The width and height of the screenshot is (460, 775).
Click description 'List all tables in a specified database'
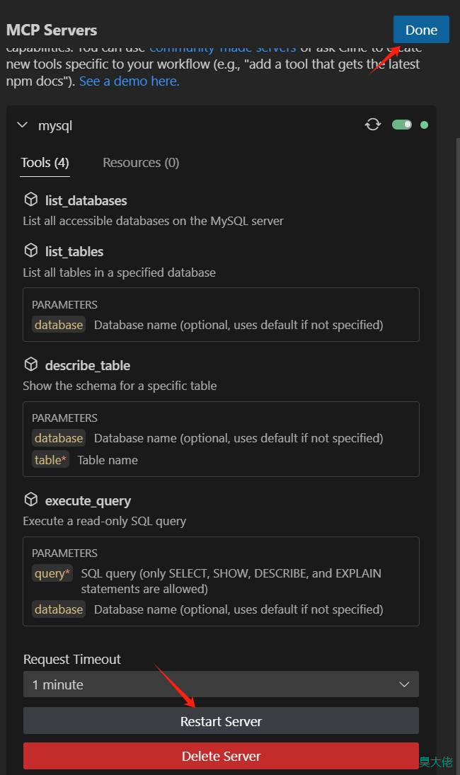click(x=119, y=272)
